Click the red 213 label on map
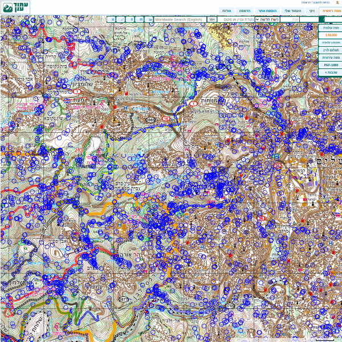The height and width of the screenshot is (342, 342). click(79, 150)
